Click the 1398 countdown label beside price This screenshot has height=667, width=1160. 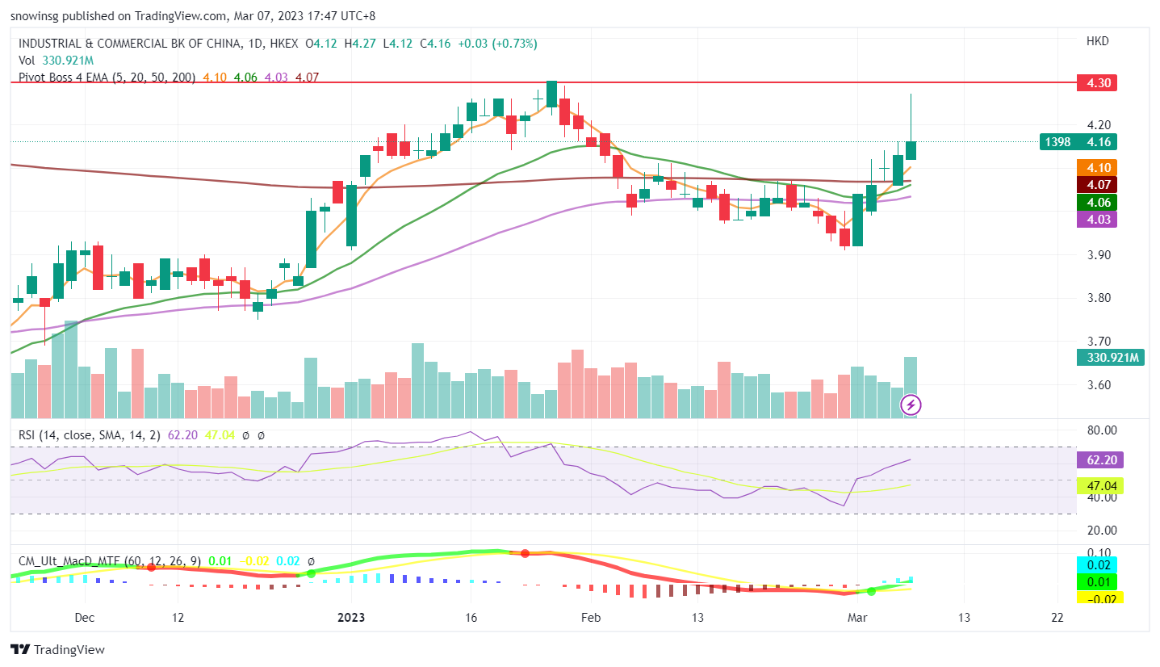click(x=1057, y=141)
